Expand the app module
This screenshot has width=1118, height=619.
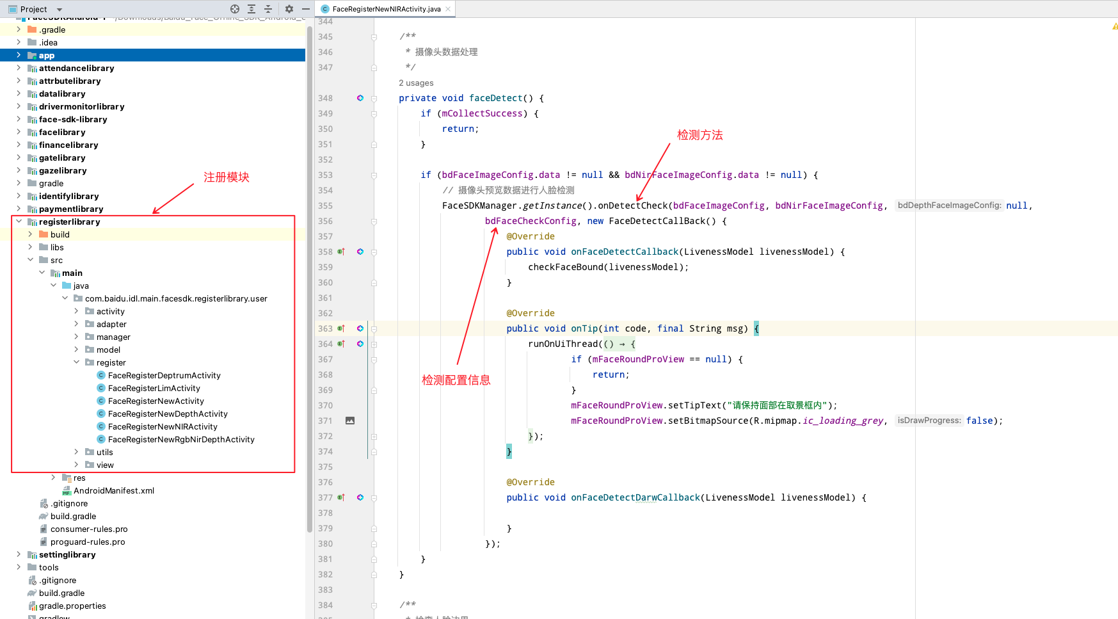tap(19, 55)
